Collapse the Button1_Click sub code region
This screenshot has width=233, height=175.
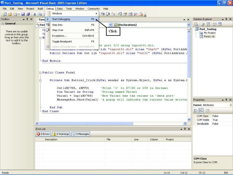[40, 81]
